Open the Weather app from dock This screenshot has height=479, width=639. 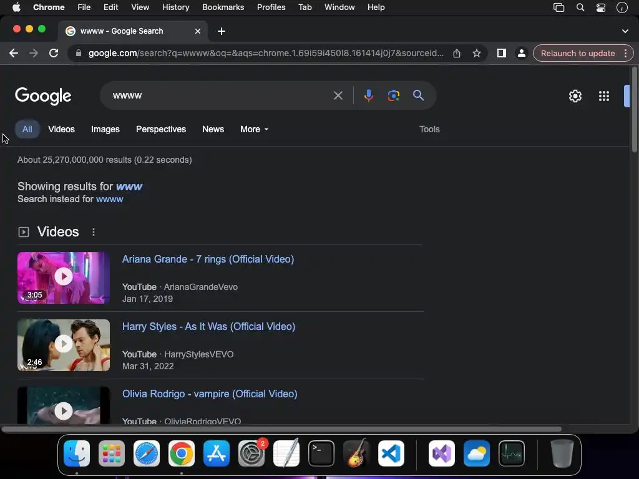[477, 453]
